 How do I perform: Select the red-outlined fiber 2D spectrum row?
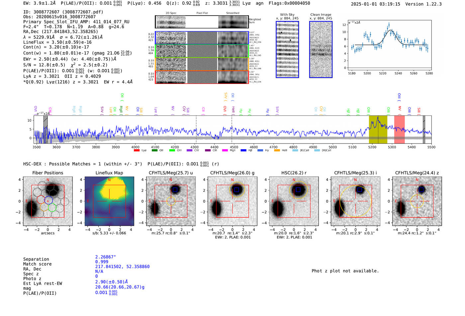click(x=202, y=77)
